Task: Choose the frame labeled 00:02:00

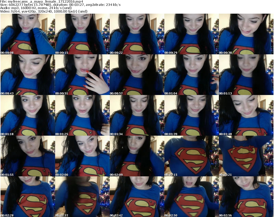Action: pyautogui.click(x=82, y=156)
